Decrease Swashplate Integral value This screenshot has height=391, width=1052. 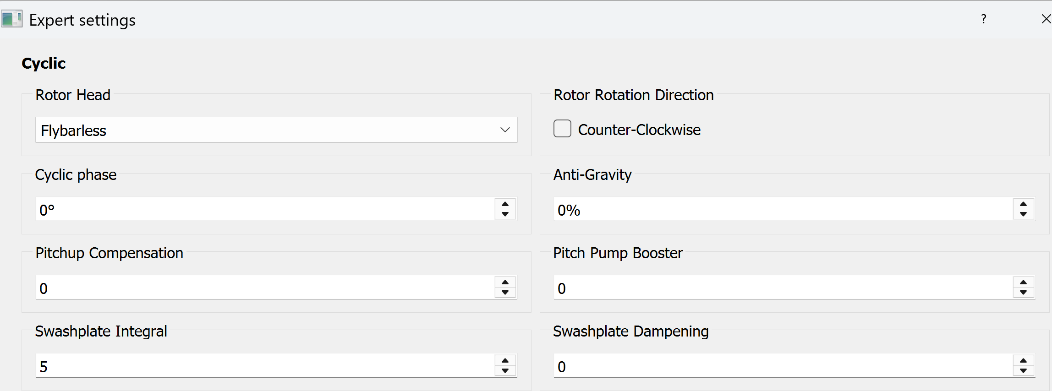click(x=505, y=371)
